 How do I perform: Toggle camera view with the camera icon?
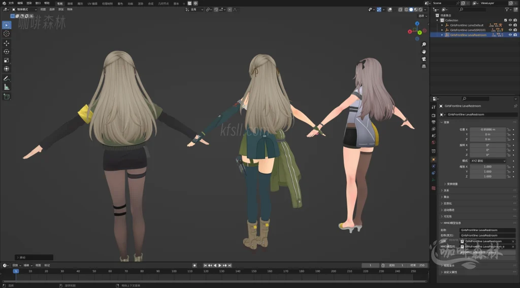tap(424, 59)
